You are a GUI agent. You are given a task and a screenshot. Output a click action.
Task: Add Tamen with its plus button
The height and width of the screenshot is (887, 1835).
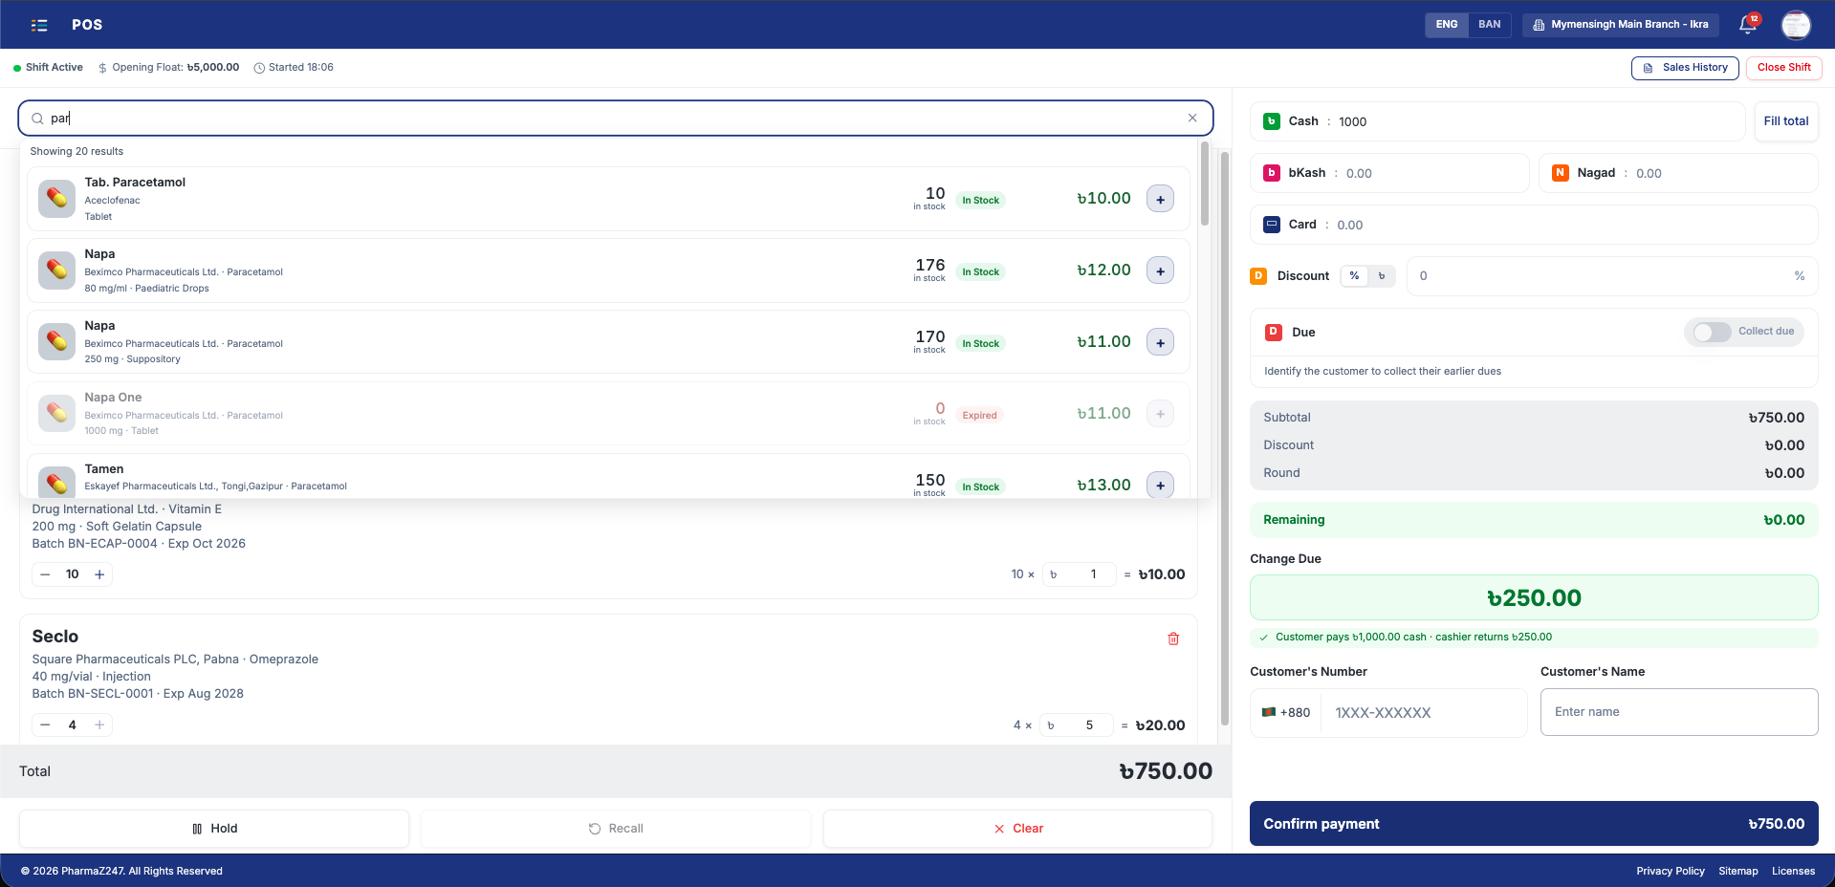[x=1160, y=486]
